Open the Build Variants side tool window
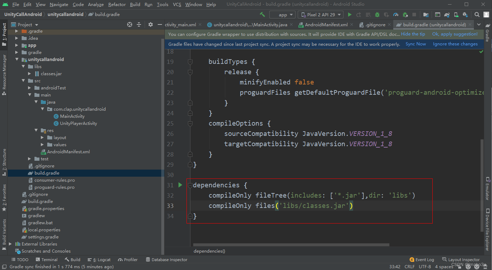 point(4,234)
